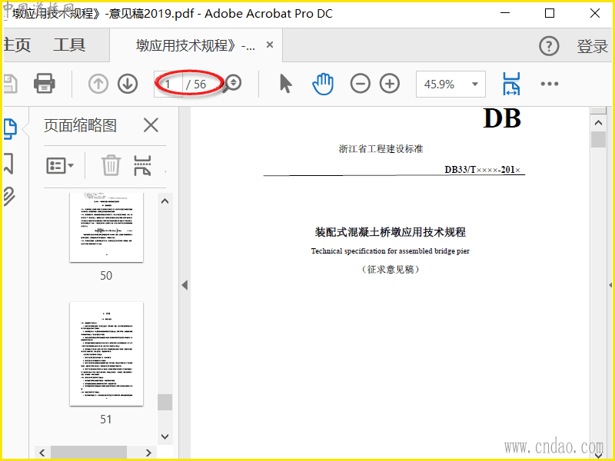Open thumbnail options dropdown menu
This screenshot has height=461, width=615.
coord(60,165)
